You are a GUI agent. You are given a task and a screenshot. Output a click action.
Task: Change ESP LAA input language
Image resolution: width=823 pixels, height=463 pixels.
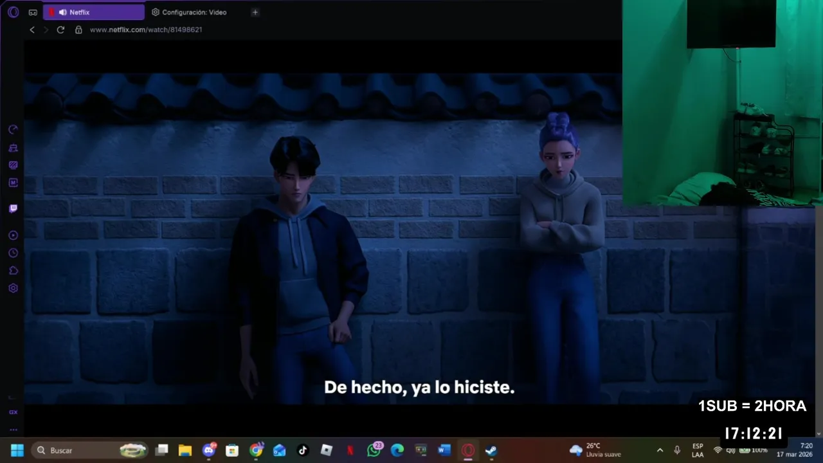tap(698, 450)
